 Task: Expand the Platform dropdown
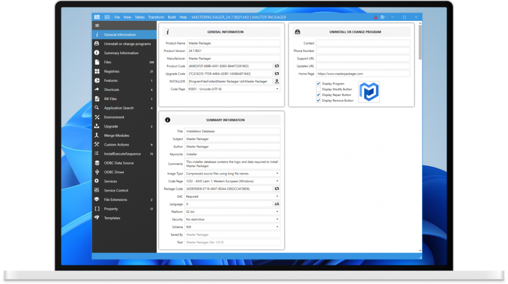(x=277, y=212)
